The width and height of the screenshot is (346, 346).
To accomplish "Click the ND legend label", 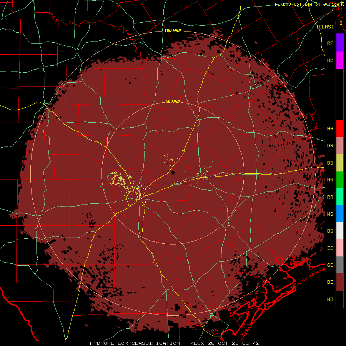I will (x=330, y=299).
